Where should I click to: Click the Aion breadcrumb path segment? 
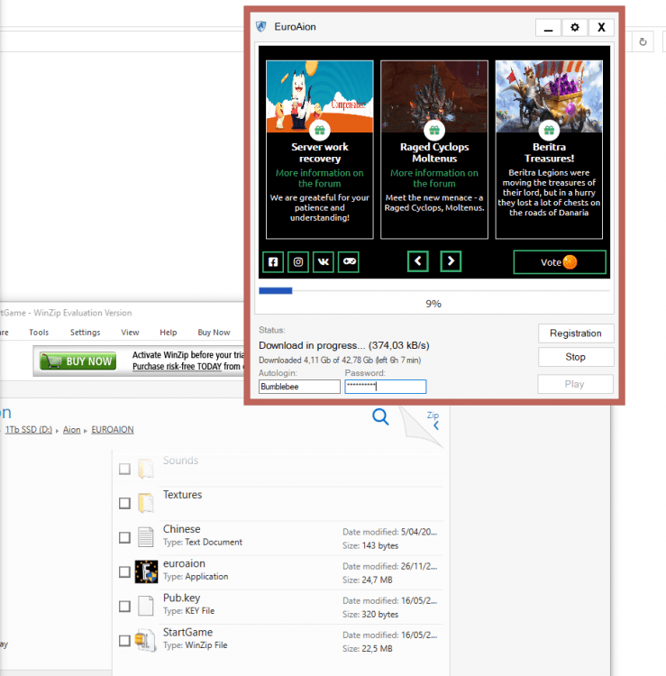(71, 430)
